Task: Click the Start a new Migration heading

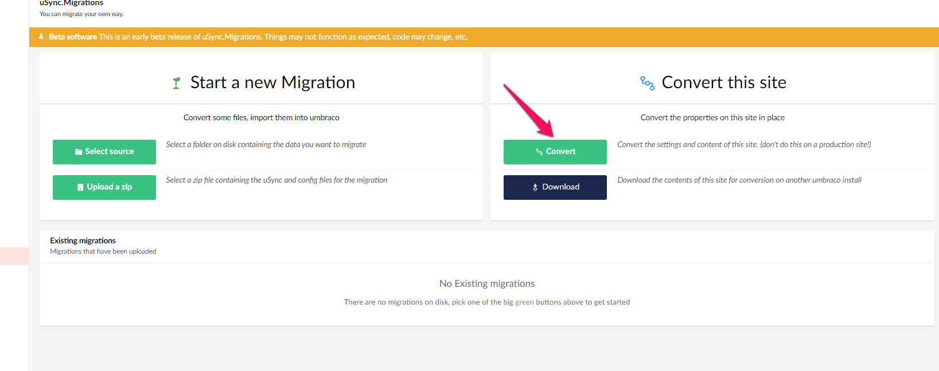Action: [272, 82]
